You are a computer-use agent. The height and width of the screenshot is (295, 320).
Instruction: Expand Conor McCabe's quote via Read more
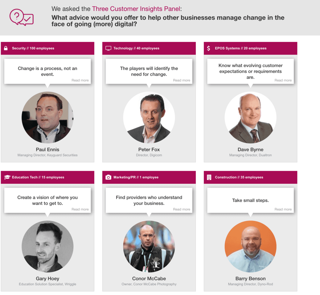pyautogui.click(x=182, y=209)
